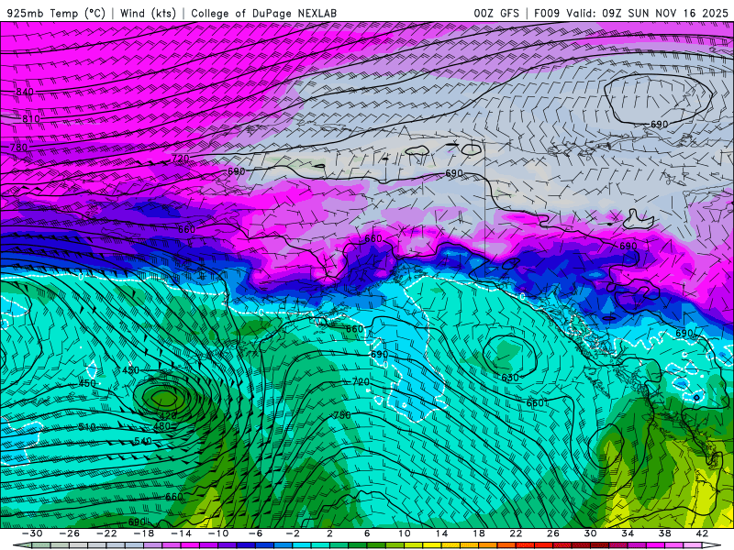The width and height of the screenshot is (734, 550).
Task: Select the 540 contour label
Action: coord(143,441)
